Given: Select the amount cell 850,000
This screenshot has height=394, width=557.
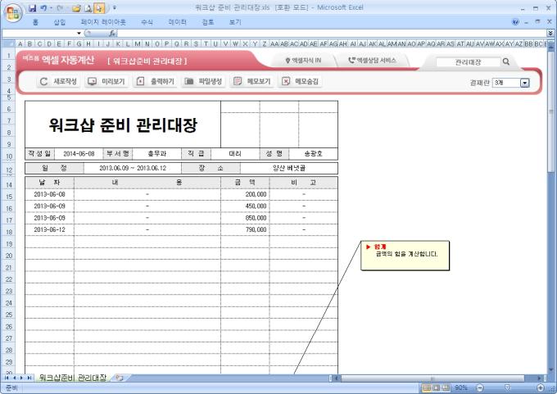Looking at the screenshot, I should [245, 218].
